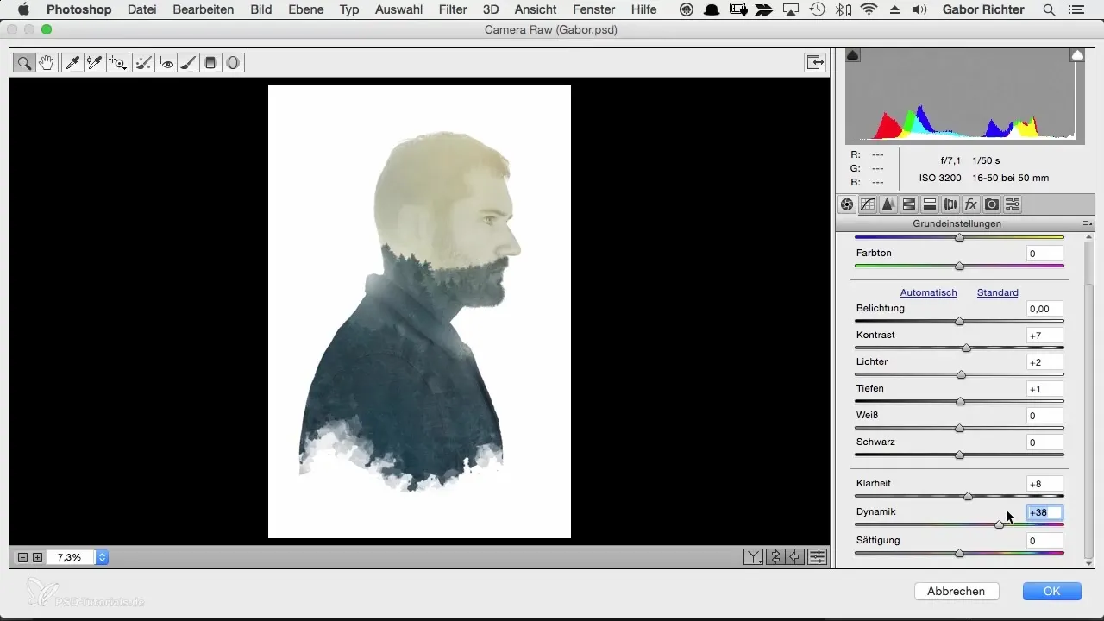Click the Sättigung slider handle

959,553
